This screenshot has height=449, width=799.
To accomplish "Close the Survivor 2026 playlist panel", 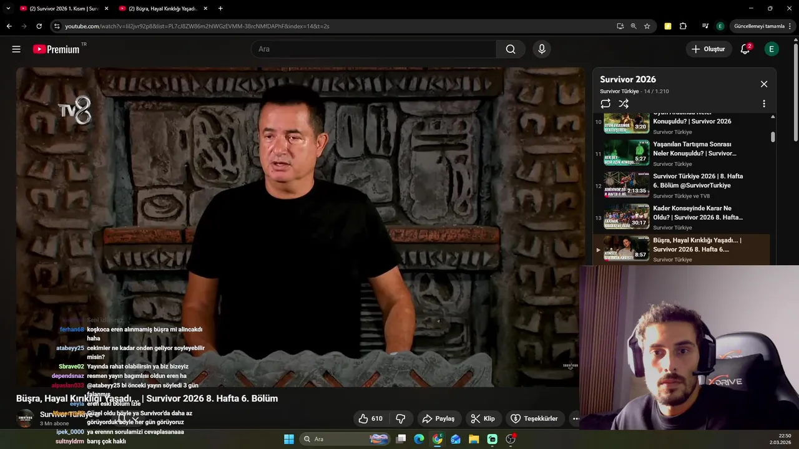I will pos(763,84).
